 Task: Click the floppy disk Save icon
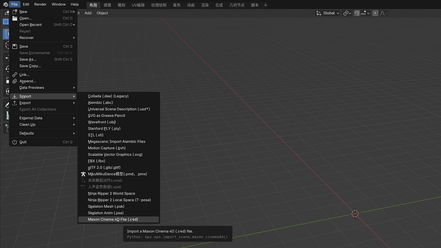tap(14, 47)
